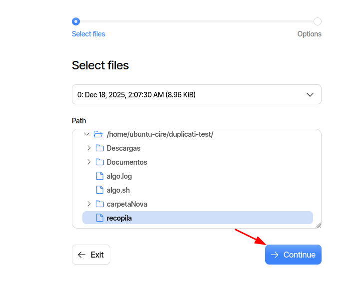This screenshot has width=361, height=292.
Task: Expand the Descargas folder chevron
Action: 89,148
